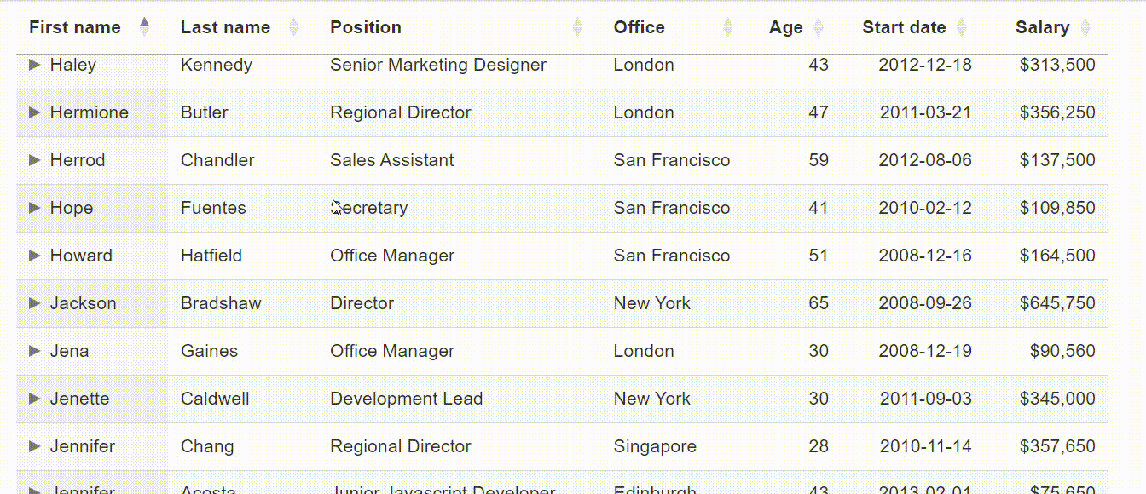Click the Last name sort arrows icon
This screenshot has height=494, width=1146.
[294, 27]
